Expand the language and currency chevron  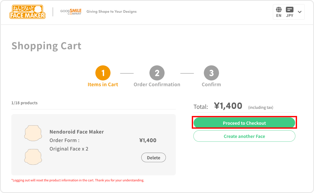point(300,12)
